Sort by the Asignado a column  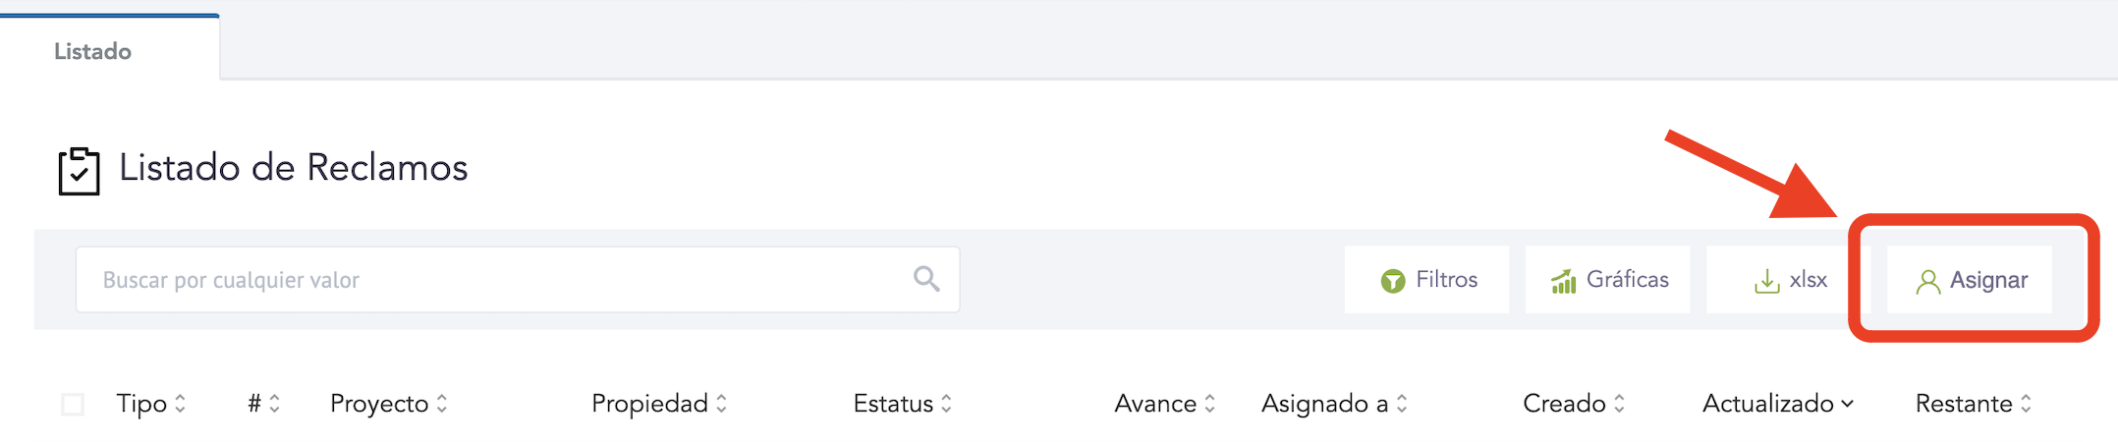point(1333,404)
